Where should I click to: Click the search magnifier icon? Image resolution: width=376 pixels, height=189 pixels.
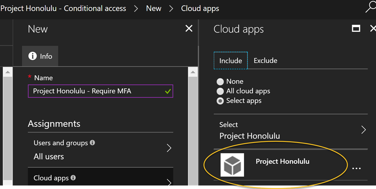(370, 8)
